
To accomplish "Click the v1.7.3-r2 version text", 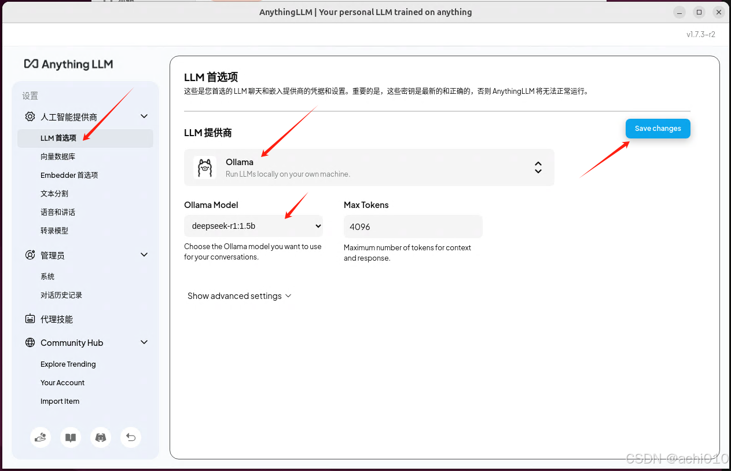I will [701, 34].
